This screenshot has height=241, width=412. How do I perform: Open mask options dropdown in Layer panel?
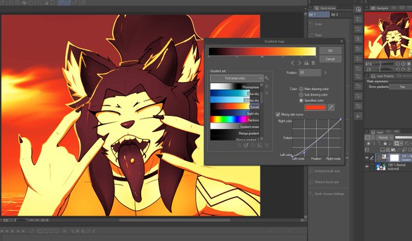tap(402, 143)
